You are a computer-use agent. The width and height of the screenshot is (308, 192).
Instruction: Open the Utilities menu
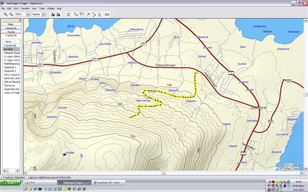pos(50,8)
